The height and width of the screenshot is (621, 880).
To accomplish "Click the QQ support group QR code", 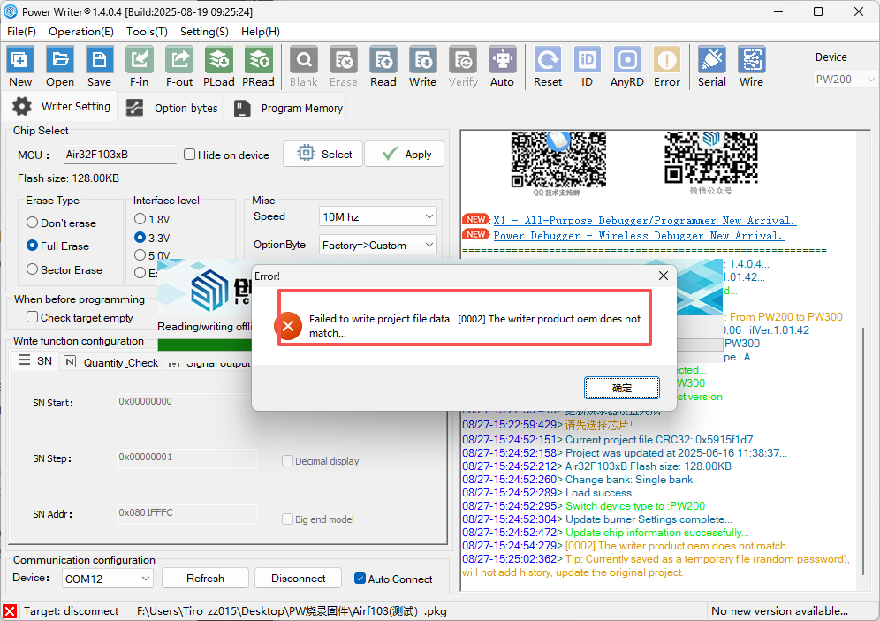I will (558, 159).
